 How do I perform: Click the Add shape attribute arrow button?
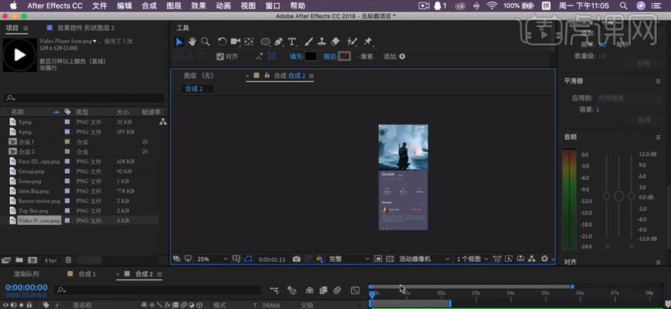tap(402, 56)
